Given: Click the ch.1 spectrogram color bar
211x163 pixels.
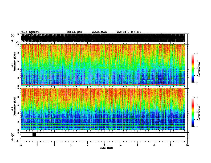Looking at the screenshot, I should pos(193,68).
